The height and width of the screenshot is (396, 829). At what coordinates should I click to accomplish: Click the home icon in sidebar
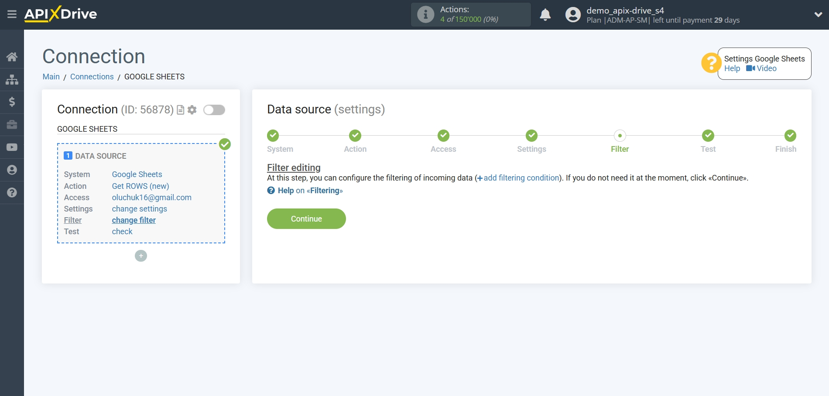click(x=12, y=57)
